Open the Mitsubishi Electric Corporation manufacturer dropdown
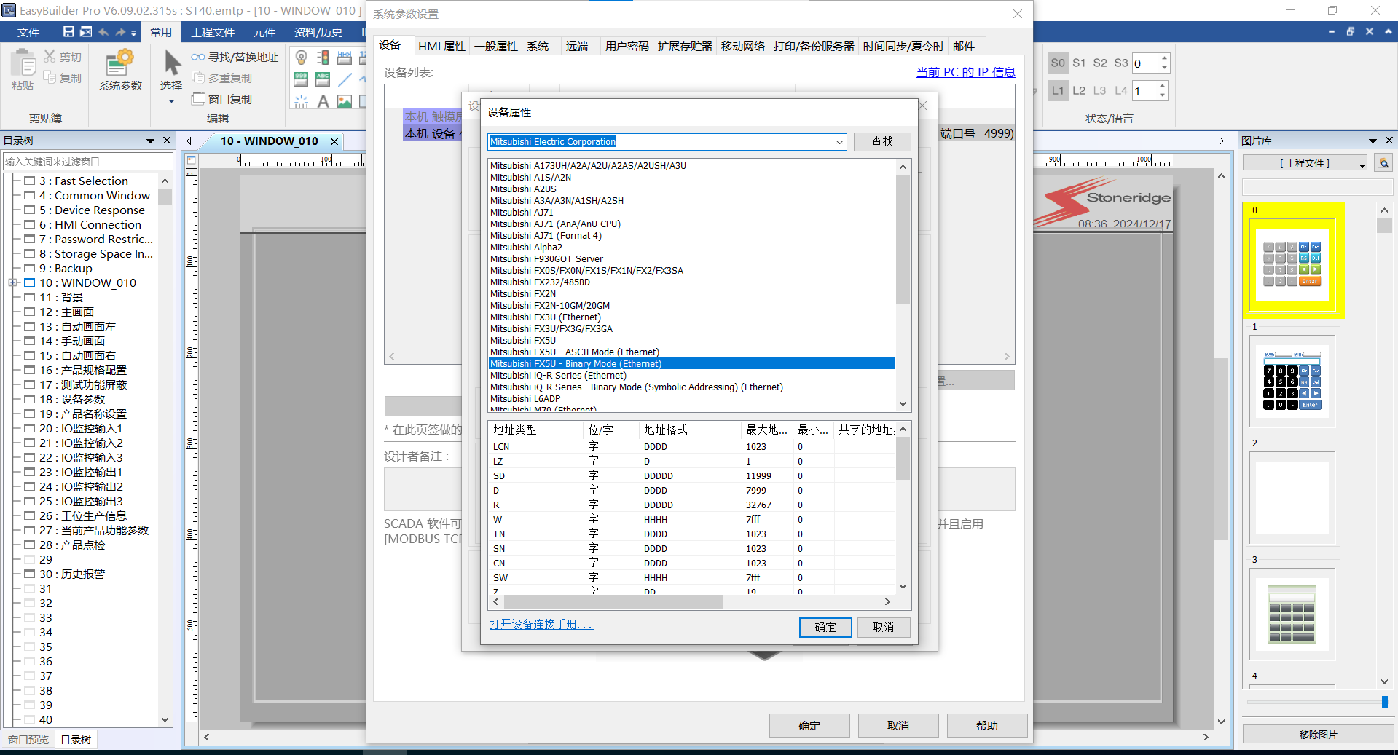The width and height of the screenshot is (1398, 755). [x=839, y=142]
